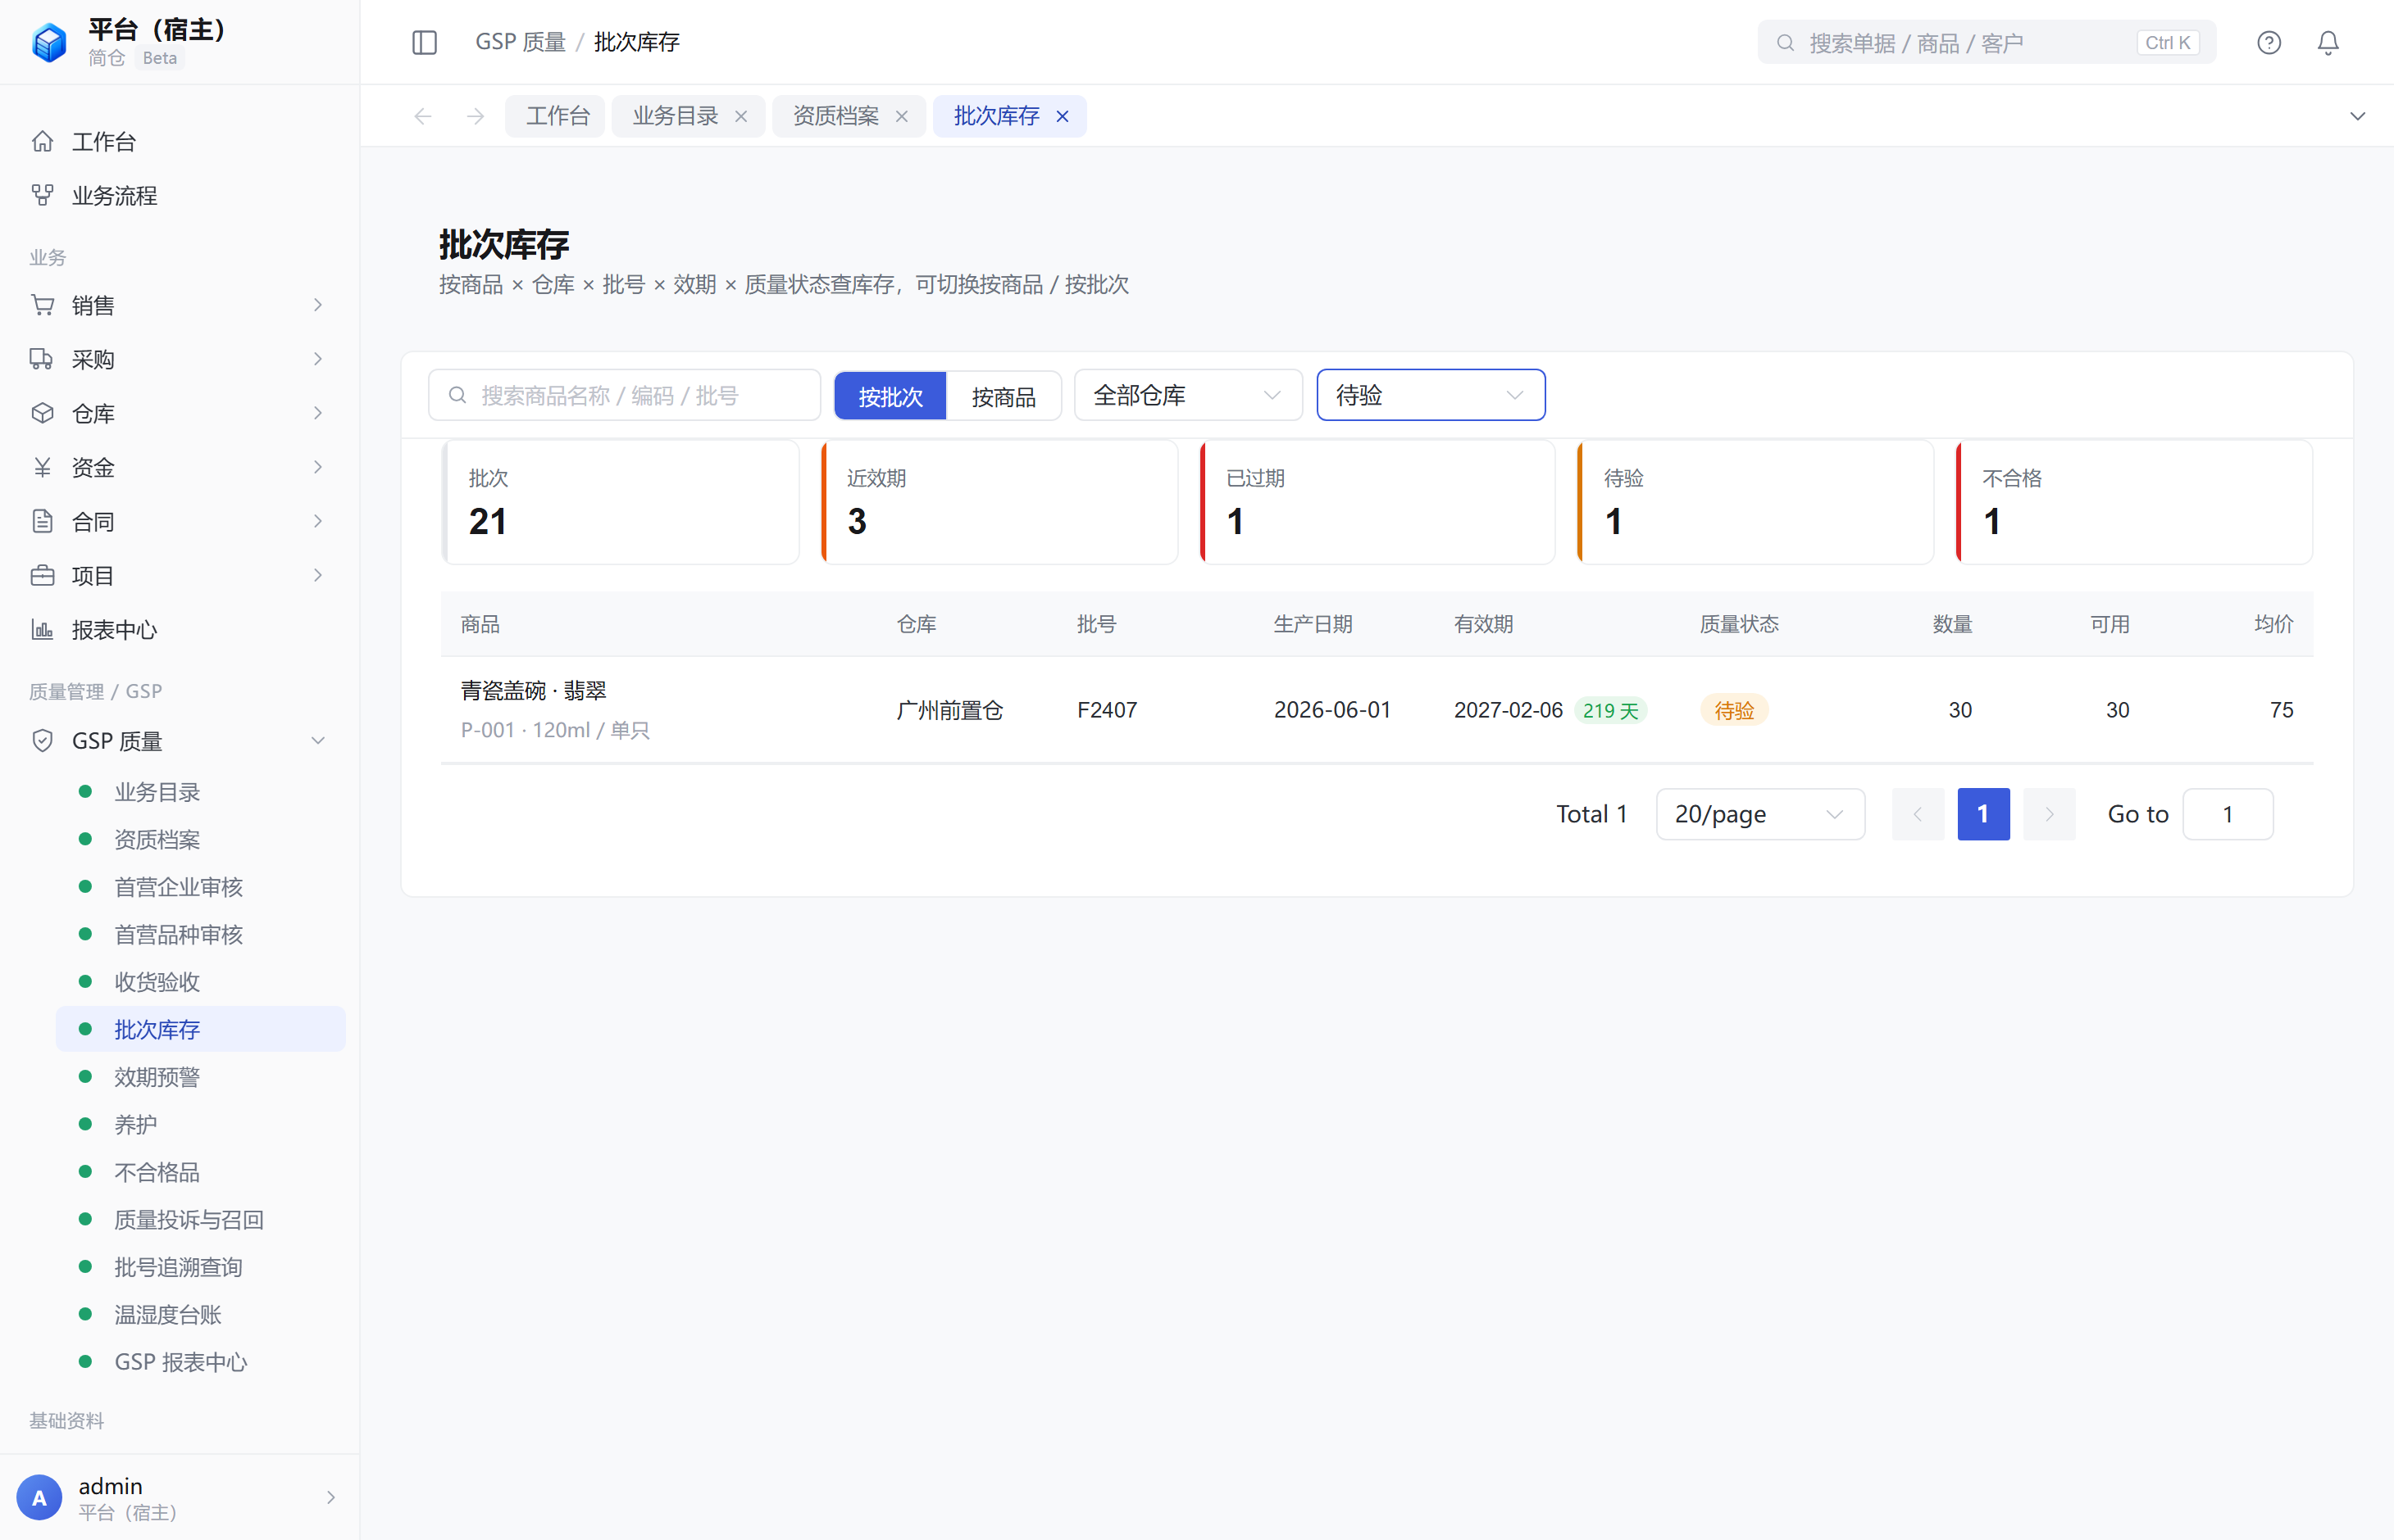Click the GSP 质量 shield icon

tap(42, 741)
